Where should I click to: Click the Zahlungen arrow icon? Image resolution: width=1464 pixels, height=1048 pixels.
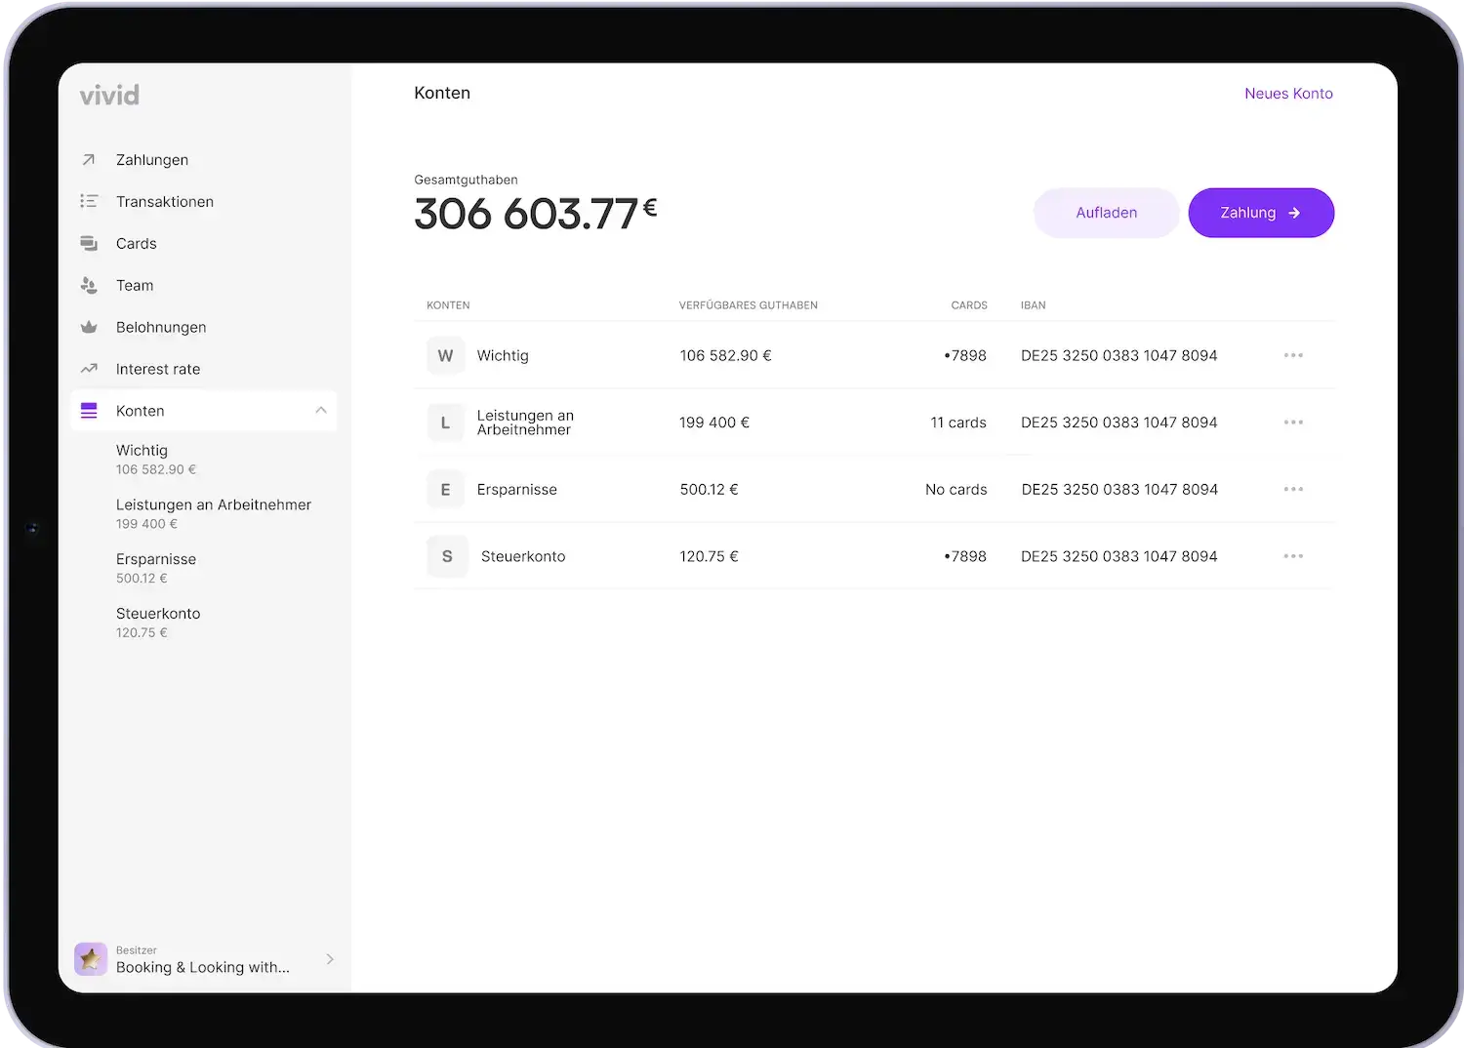(x=89, y=159)
